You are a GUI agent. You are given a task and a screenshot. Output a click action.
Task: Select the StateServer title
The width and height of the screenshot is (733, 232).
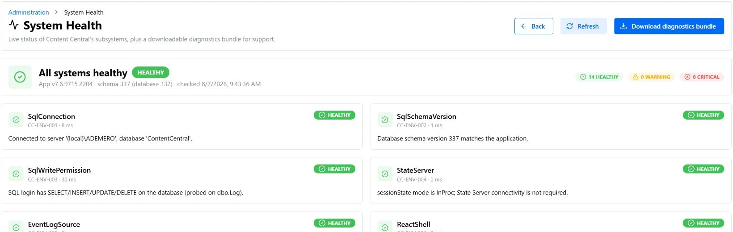click(x=415, y=170)
